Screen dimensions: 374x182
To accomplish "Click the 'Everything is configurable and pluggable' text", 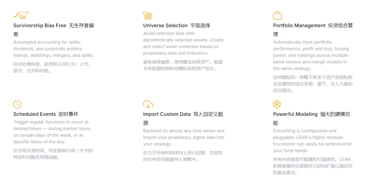I will 312,141.
